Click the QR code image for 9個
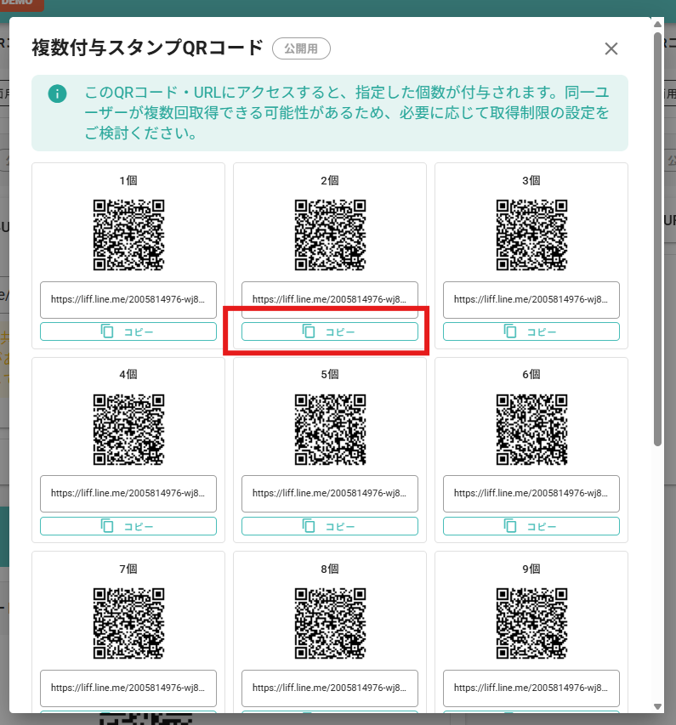The image size is (676, 725). click(x=531, y=623)
